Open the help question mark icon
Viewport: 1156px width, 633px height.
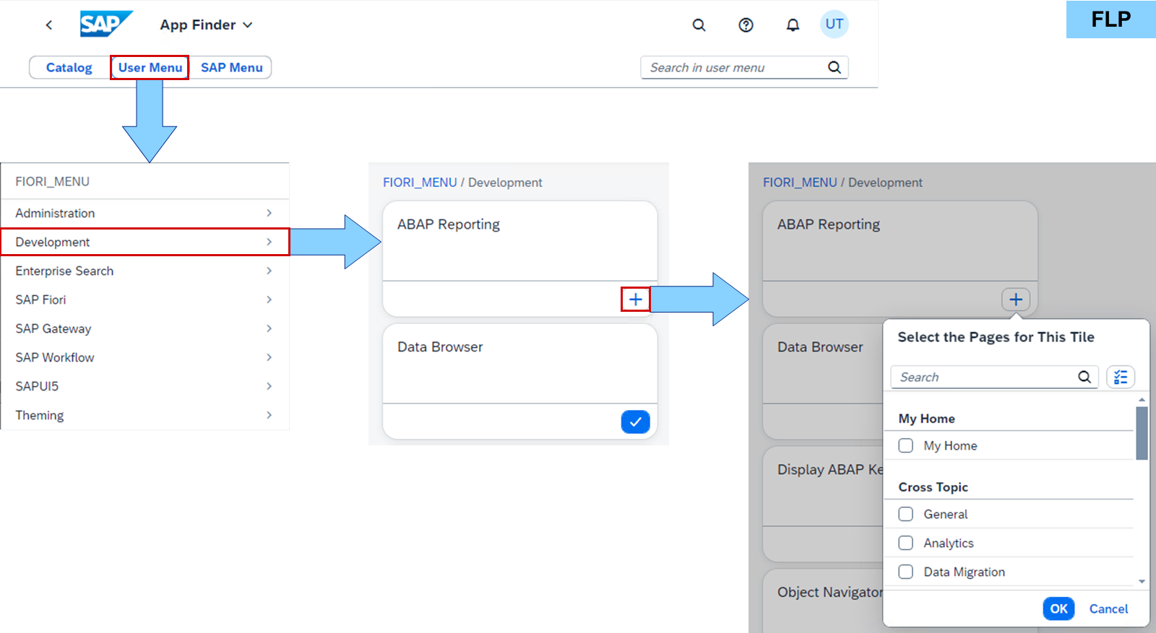tap(746, 25)
